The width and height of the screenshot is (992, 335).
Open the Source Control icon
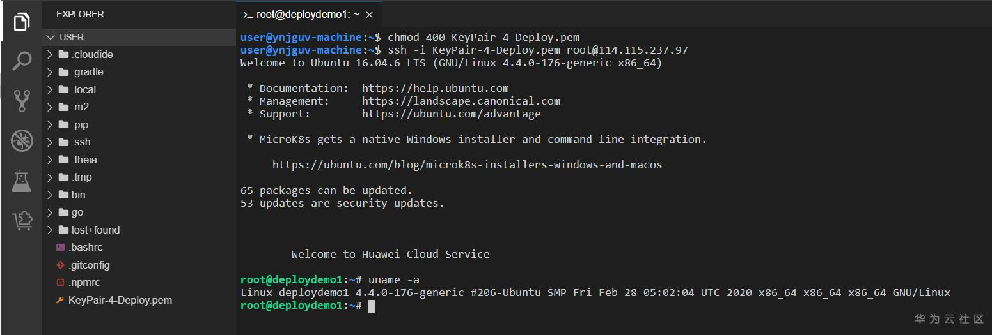(x=22, y=101)
